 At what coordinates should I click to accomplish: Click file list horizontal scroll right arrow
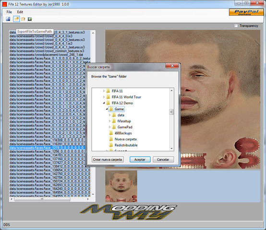click(88, 199)
